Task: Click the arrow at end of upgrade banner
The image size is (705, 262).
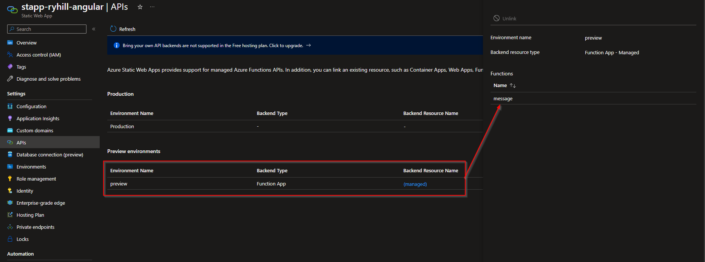Action: 309,45
